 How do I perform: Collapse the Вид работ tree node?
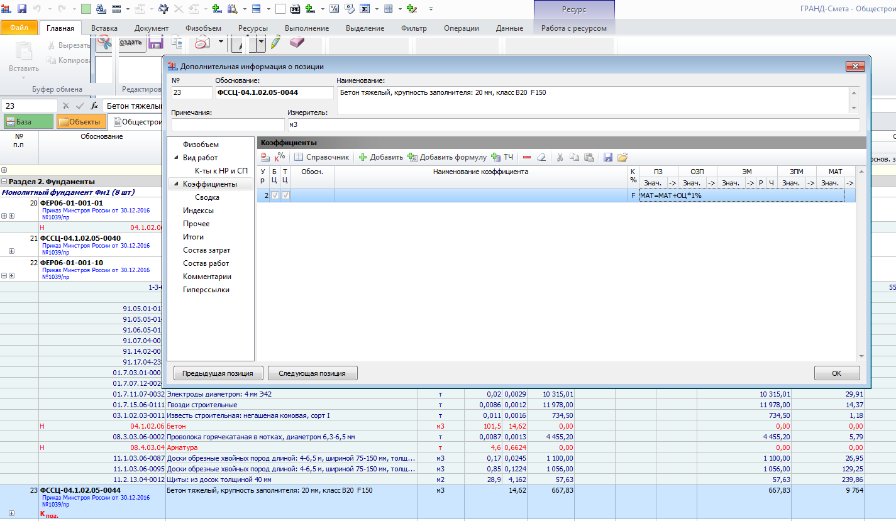point(175,158)
